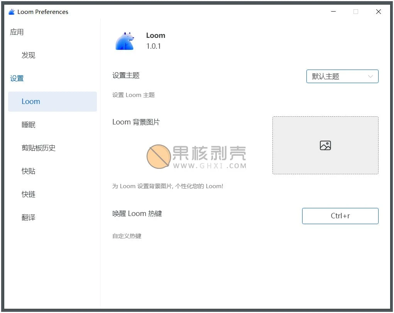Screen dimensions: 394x313
Task: Open the 发现 page in sidebar
Action: click(x=29, y=55)
